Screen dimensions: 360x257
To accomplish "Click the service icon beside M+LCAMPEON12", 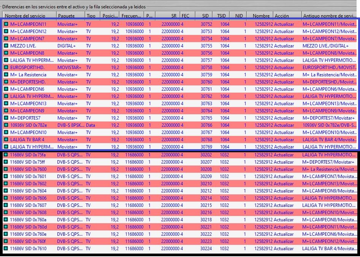I will [x=6, y=31].
